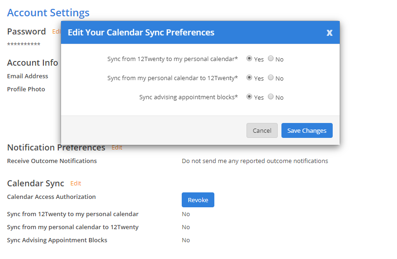Select Yes for sync 12Twenty to personal calendar
The image size is (397, 259).
249,59
